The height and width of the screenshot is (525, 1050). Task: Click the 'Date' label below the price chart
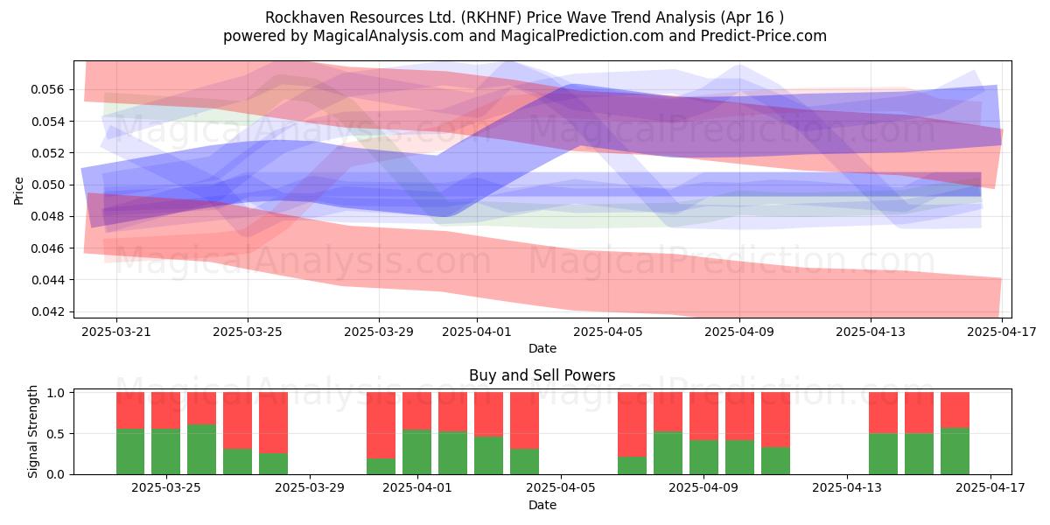pos(542,348)
